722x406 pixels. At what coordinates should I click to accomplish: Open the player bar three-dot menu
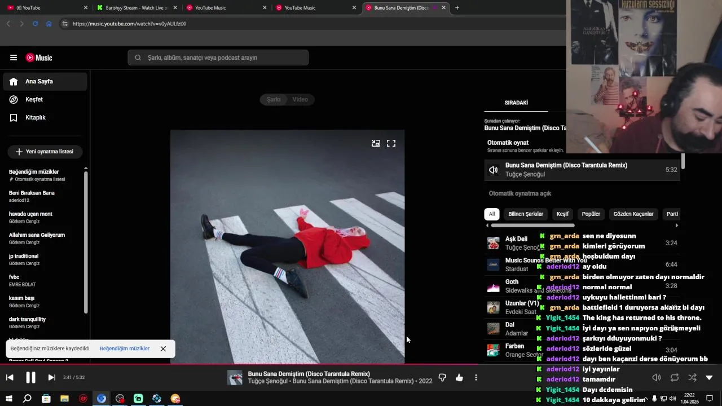click(x=476, y=377)
